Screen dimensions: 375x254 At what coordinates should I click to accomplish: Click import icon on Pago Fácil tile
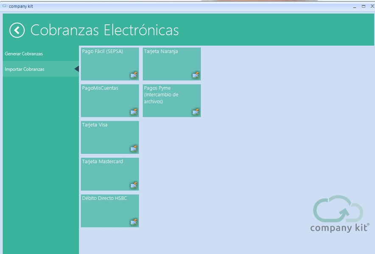point(134,75)
